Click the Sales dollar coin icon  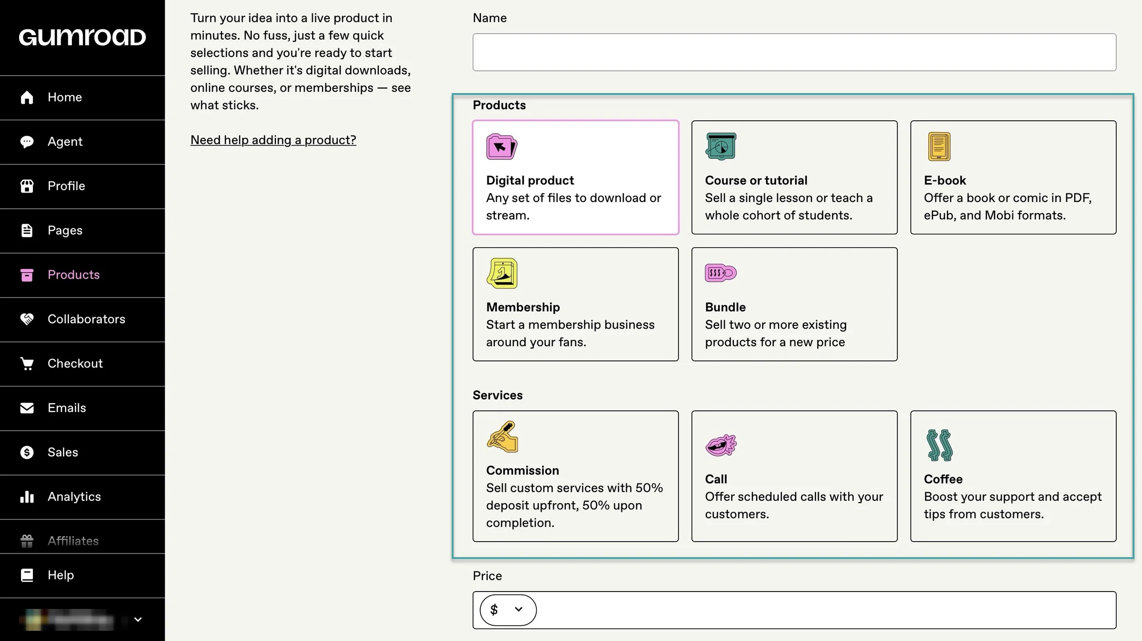coord(27,452)
